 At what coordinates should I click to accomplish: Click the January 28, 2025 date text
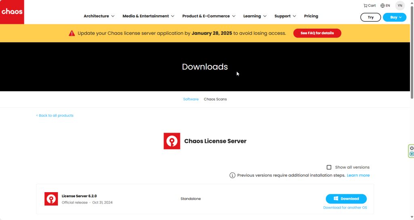[x=212, y=33]
